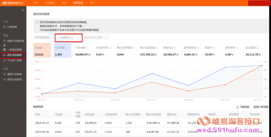Click the 2019-04-24 blue data point
Viewport: 271px width, 137px height.
click(152, 73)
